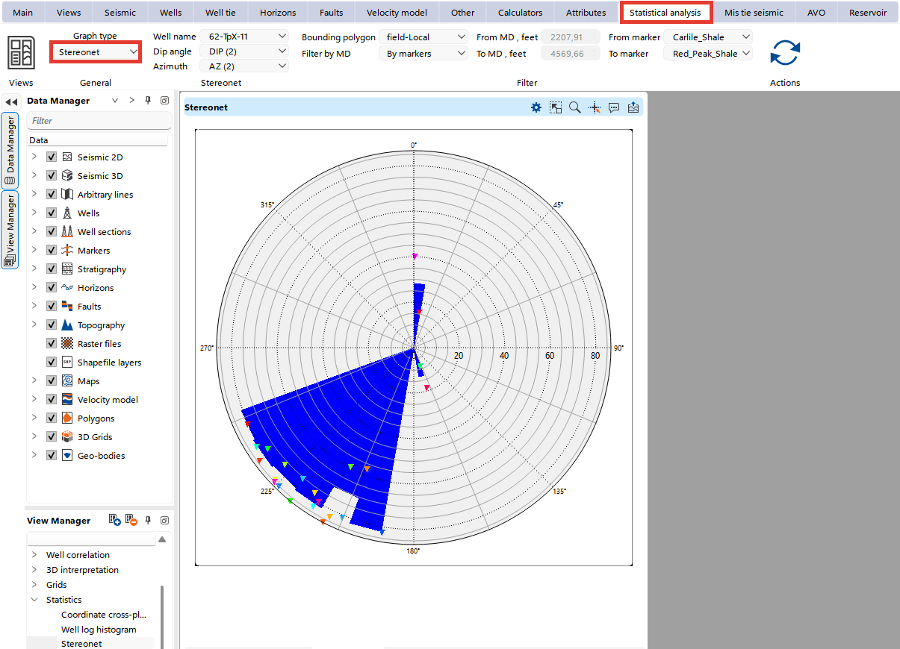Screen dimensions: 900x649
Task: Add a new view in View Manager
Action: (114, 520)
